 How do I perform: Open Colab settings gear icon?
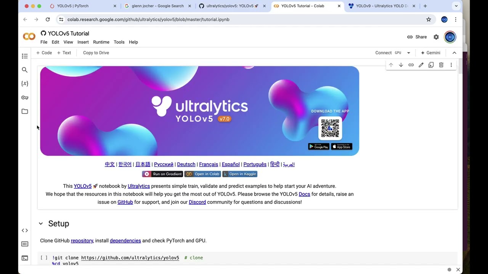click(436, 37)
